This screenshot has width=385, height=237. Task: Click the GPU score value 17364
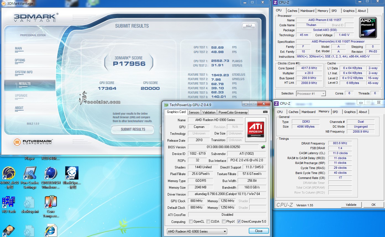coord(107,88)
